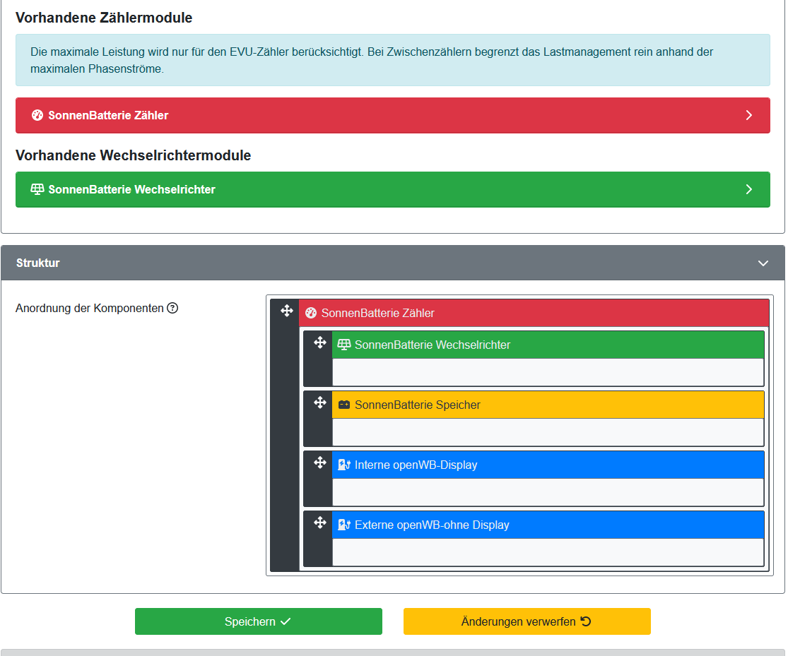Grab move handle of SonnenBatterie Zähler
788x656 pixels.
click(287, 311)
